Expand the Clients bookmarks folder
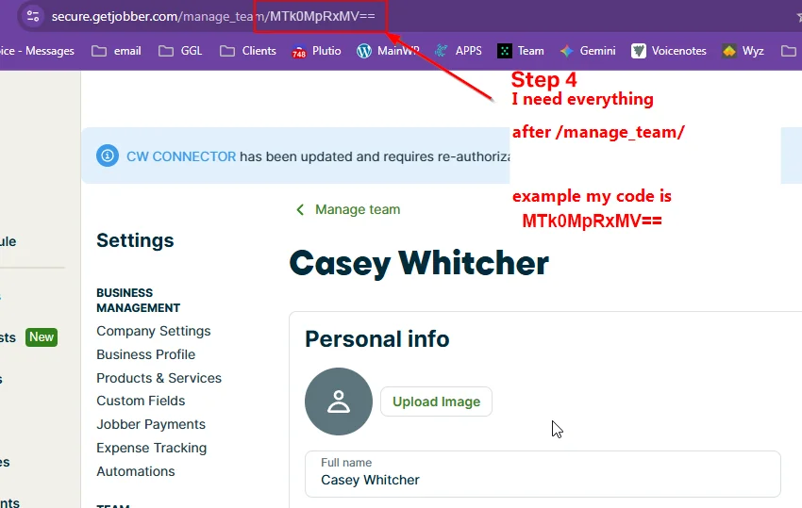Screen dimensions: 802x508 click(248, 51)
